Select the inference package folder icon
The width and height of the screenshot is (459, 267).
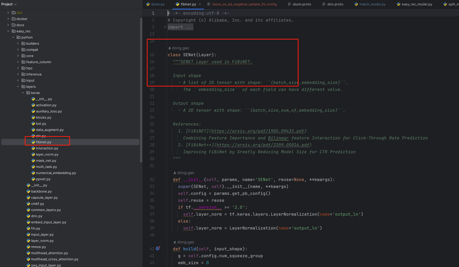23,74
